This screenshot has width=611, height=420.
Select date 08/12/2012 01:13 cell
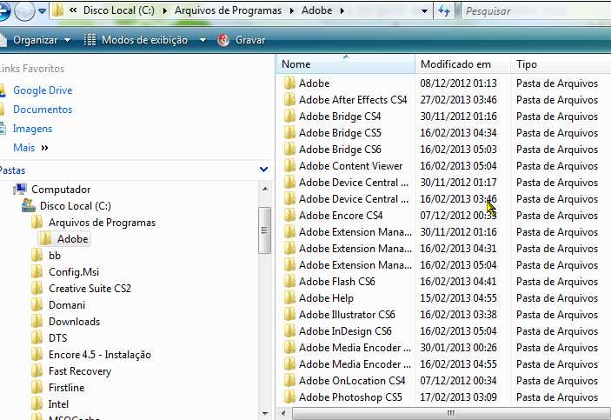click(458, 83)
